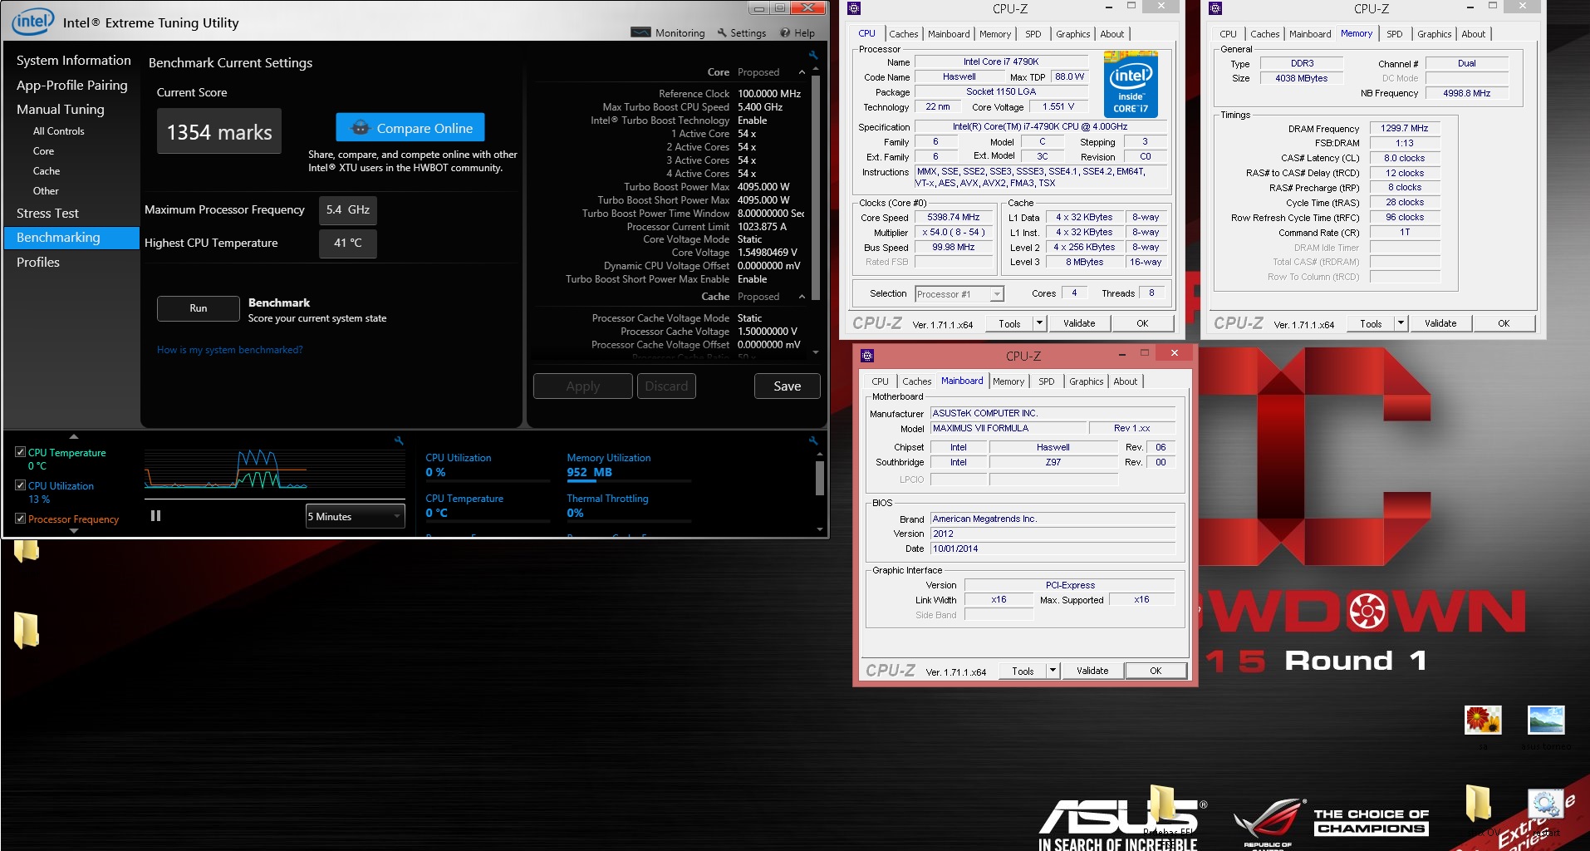Open Tools dropdown arrow in CPU-Z Mainboard window
This screenshot has height=851, width=1590.
coord(1053,671)
